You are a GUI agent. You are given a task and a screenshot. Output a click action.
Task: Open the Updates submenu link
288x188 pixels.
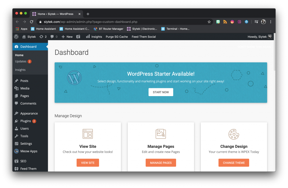pyautogui.click(x=23, y=61)
